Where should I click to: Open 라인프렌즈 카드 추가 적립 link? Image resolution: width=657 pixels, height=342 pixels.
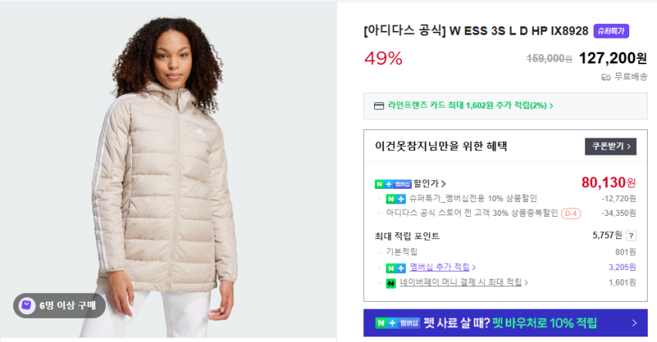470,106
